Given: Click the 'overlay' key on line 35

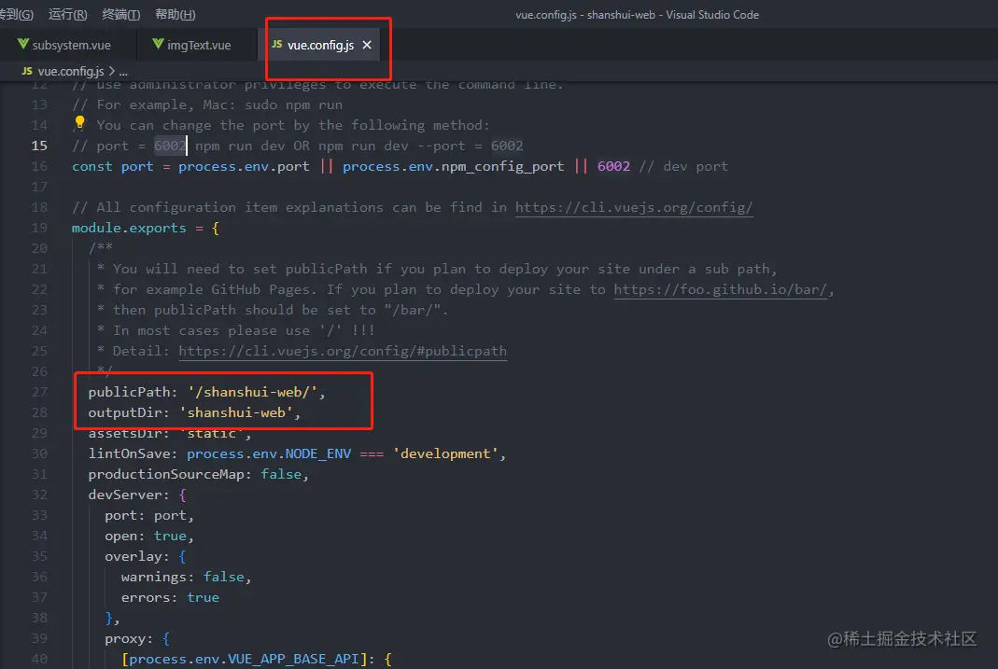Looking at the screenshot, I should click(x=133, y=556).
